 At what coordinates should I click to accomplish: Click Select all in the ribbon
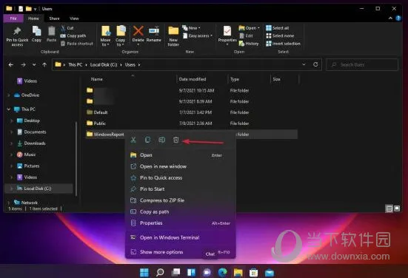click(278, 28)
